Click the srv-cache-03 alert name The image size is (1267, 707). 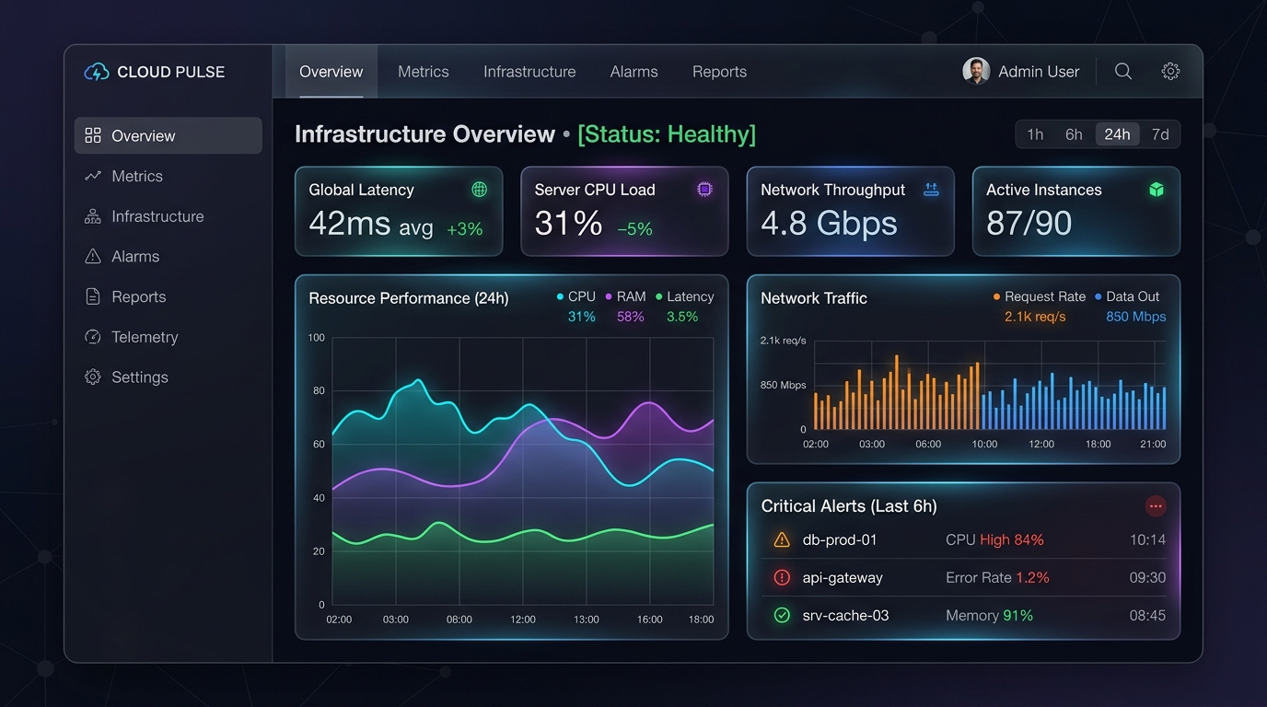pyautogui.click(x=846, y=615)
